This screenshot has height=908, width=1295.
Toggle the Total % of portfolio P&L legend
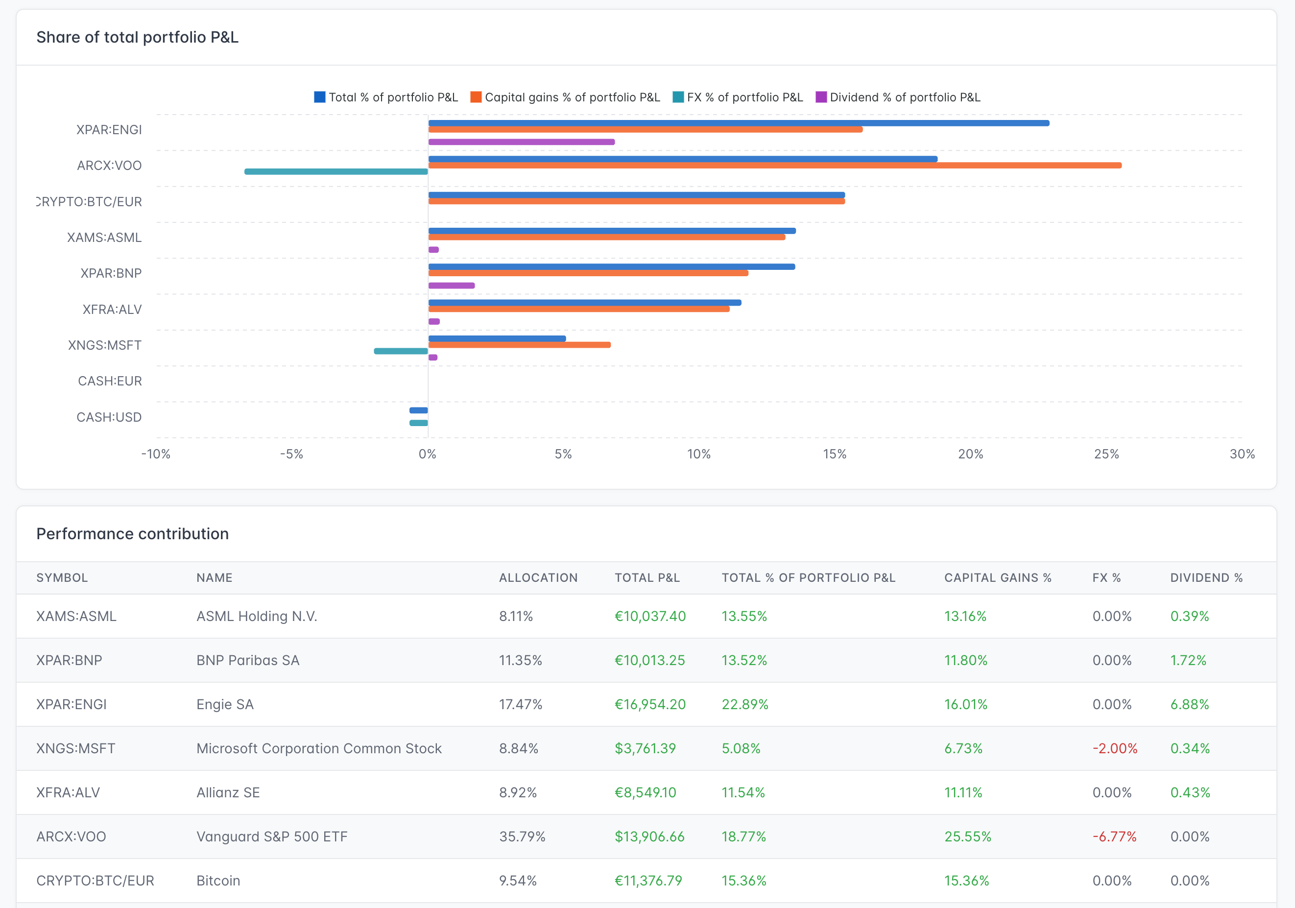tap(386, 97)
